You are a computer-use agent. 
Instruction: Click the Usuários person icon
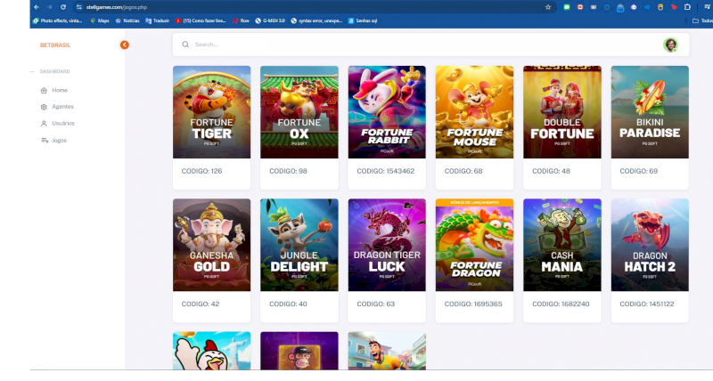coord(44,124)
